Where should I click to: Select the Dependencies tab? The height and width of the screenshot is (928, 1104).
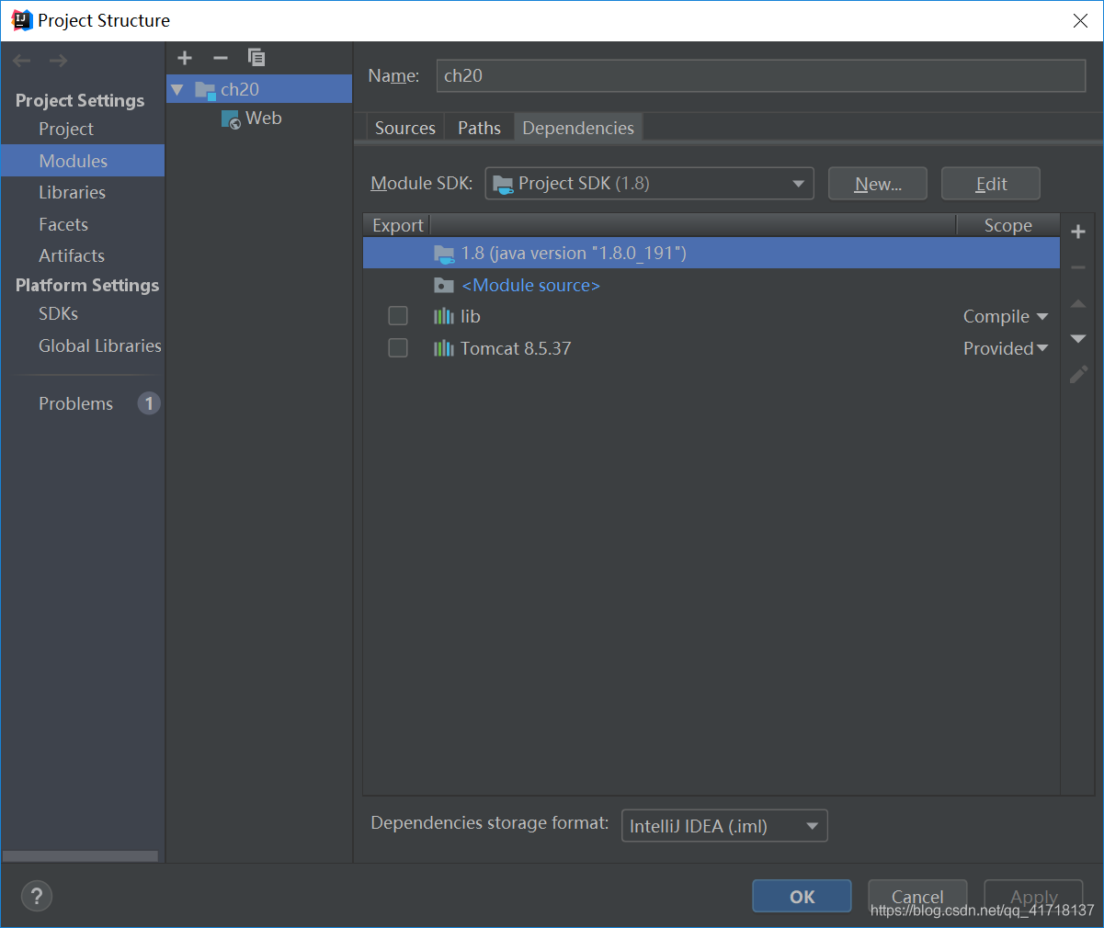pos(578,128)
